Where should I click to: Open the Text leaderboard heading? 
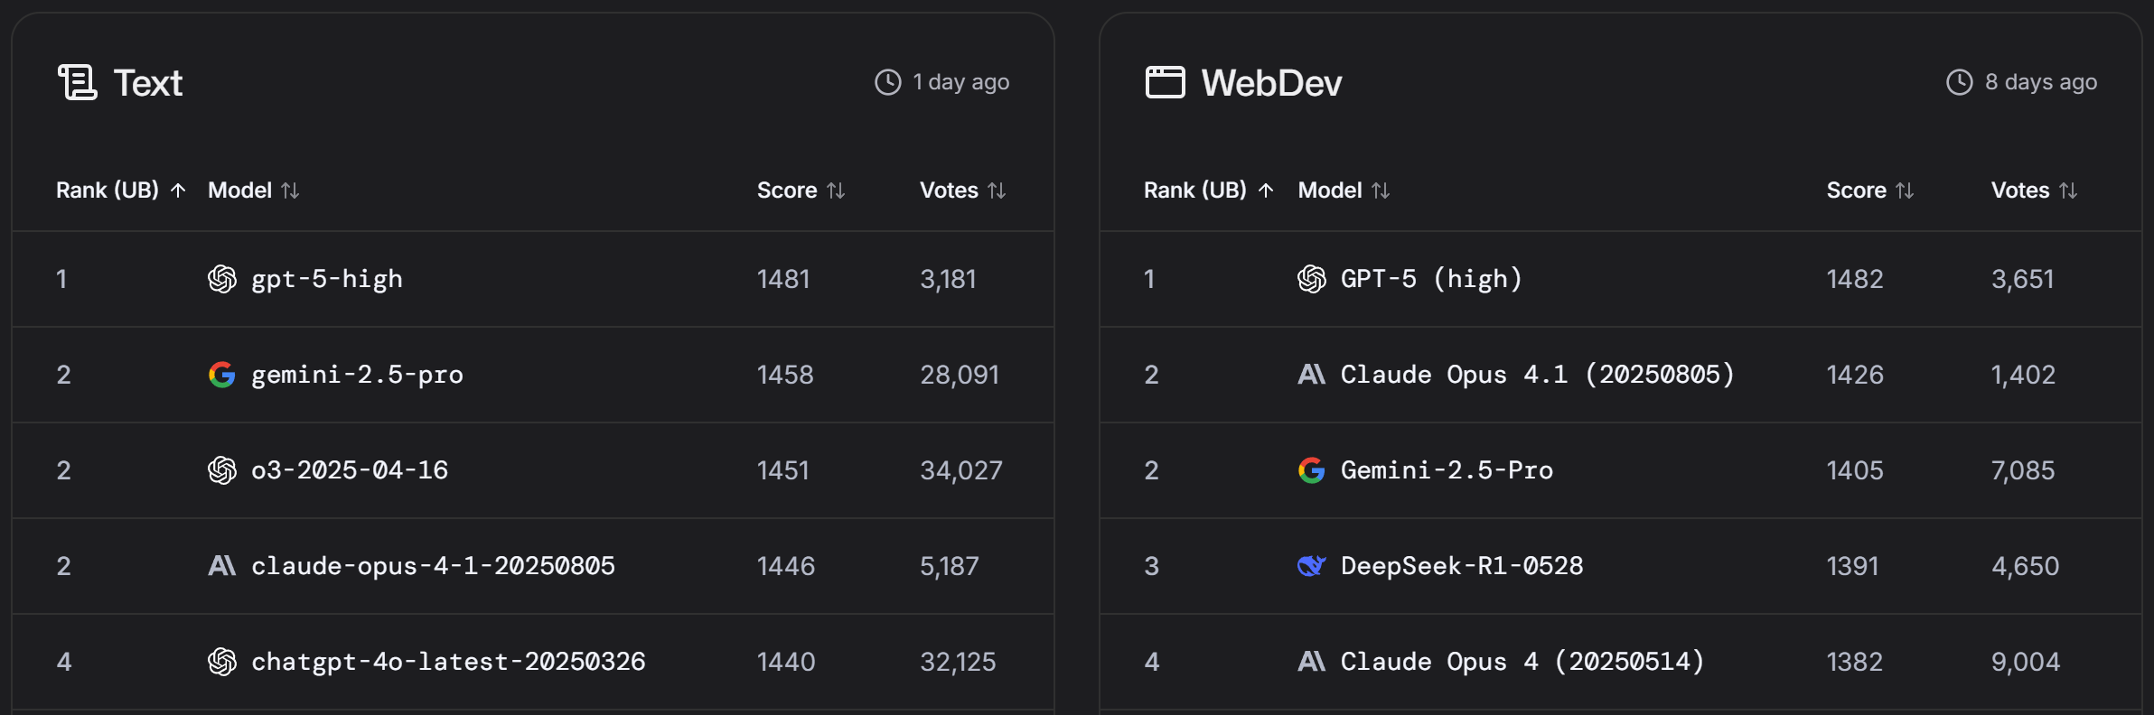[x=148, y=83]
